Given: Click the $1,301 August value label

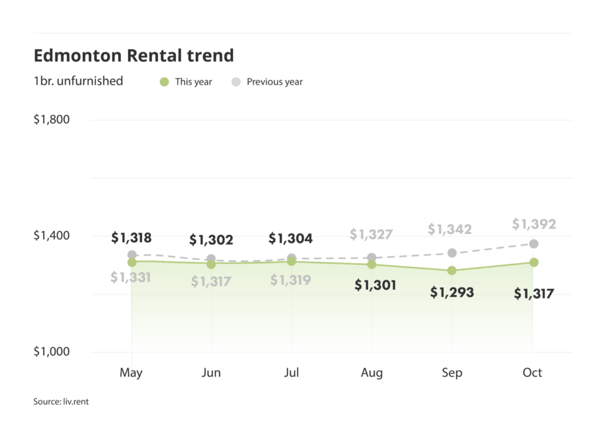Looking at the screenshot, I should (x=375, y=285).
